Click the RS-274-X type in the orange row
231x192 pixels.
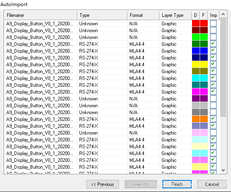(x=88, y=119)
